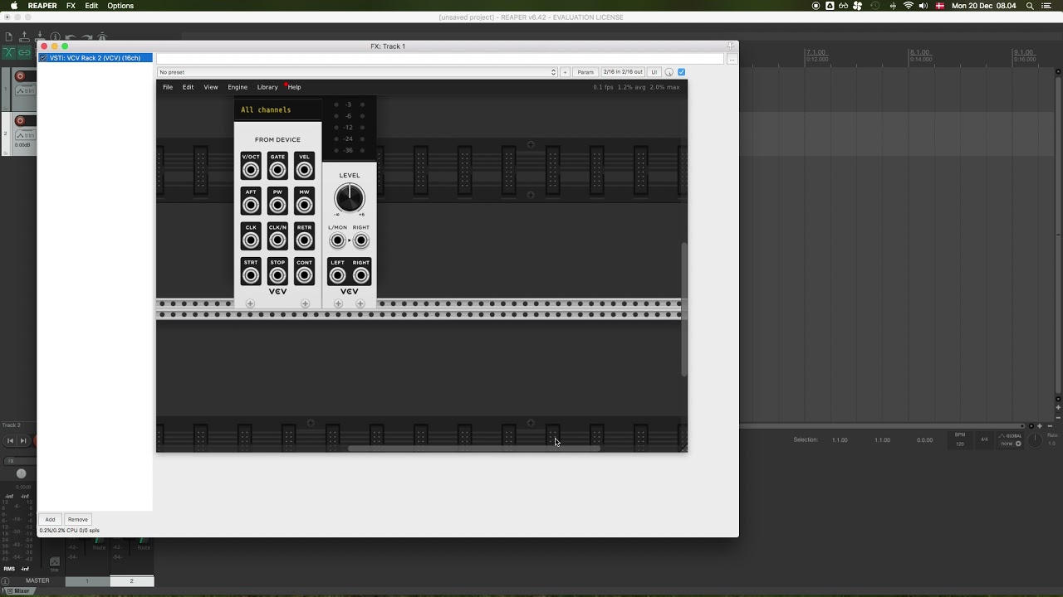Open the 2/16 in 2/16 out routing
1063x597 pixels.
623,72
